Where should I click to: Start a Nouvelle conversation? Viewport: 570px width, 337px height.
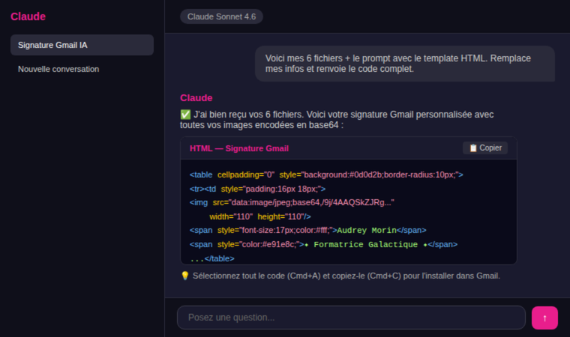pyautogui.click(x=58, y=69)
